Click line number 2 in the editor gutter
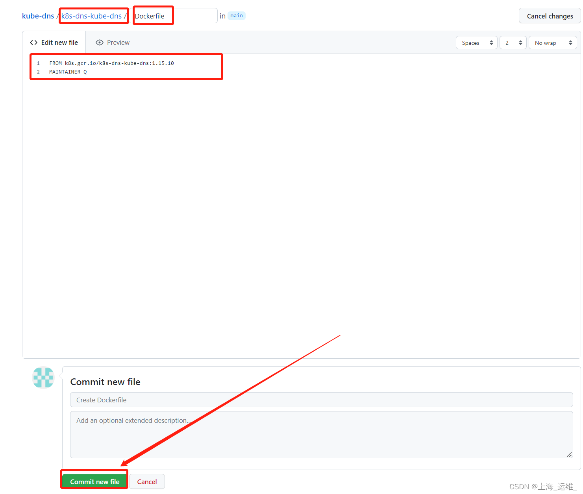Screen dimensions: 583x494 (38, 72)
